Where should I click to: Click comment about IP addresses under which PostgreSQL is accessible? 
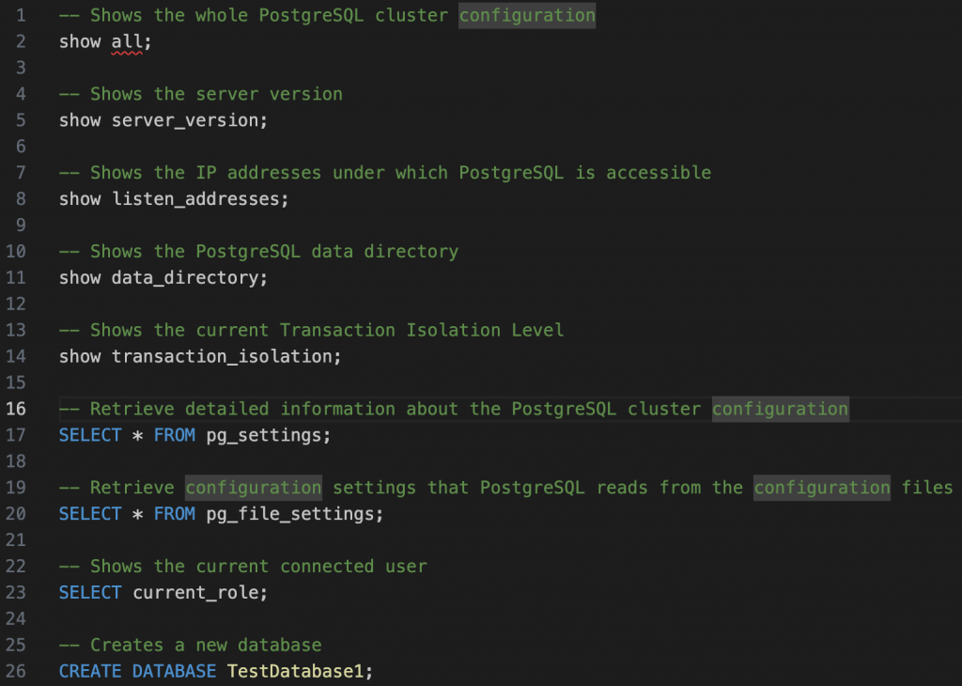385,172
